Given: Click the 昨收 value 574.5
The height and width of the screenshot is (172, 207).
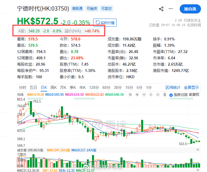Looking at the screenshot, I should tap(76, 45).
